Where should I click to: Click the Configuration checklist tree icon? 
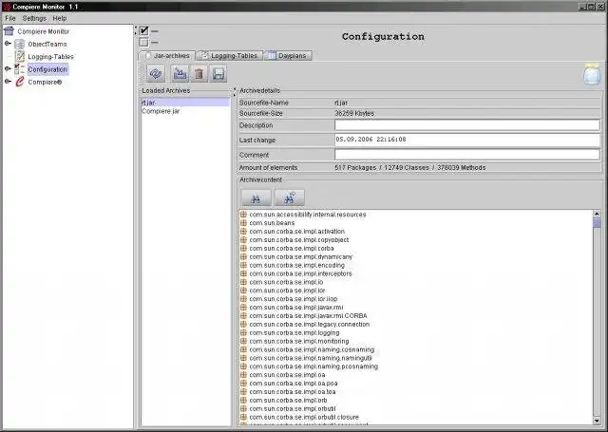19,69
